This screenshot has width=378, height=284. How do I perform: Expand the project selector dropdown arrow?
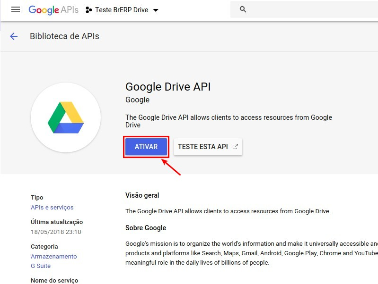tap(156, 10)
